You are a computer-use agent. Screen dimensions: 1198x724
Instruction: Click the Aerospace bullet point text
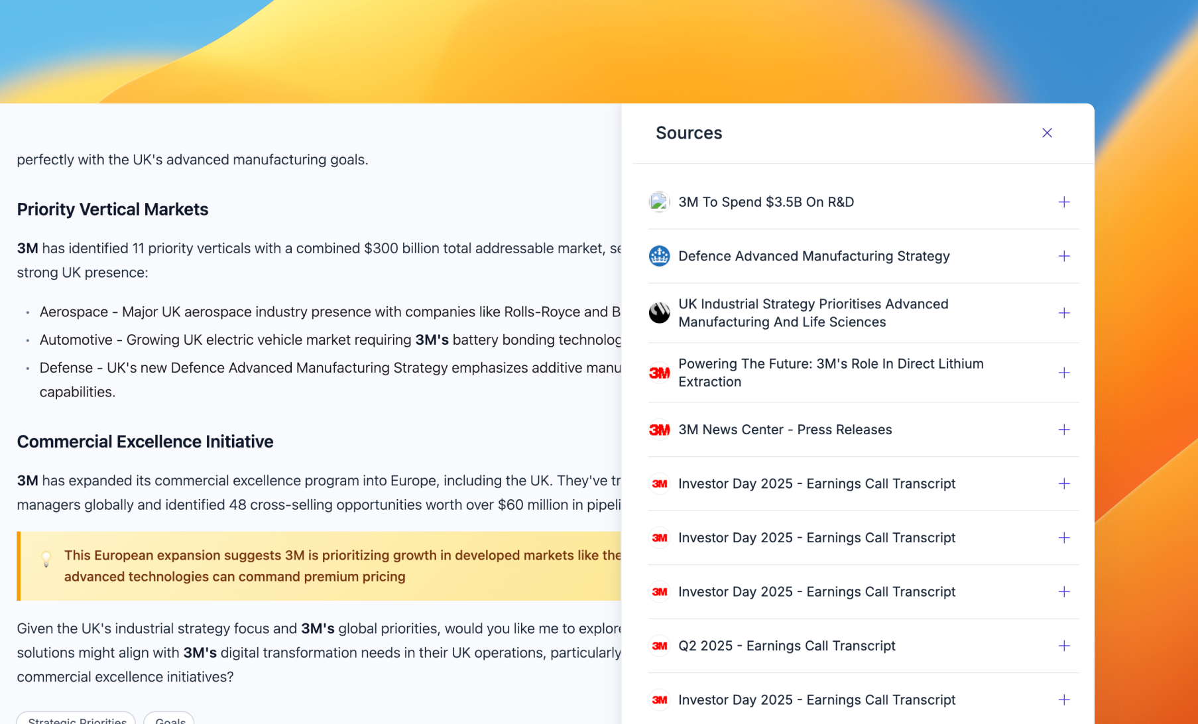pos(330,312)
